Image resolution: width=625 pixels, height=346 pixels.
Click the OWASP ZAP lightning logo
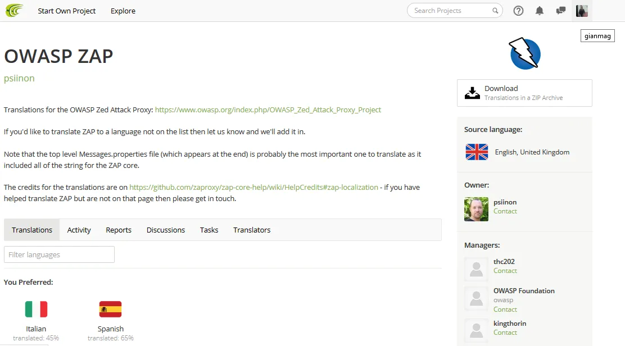[525, 53]
